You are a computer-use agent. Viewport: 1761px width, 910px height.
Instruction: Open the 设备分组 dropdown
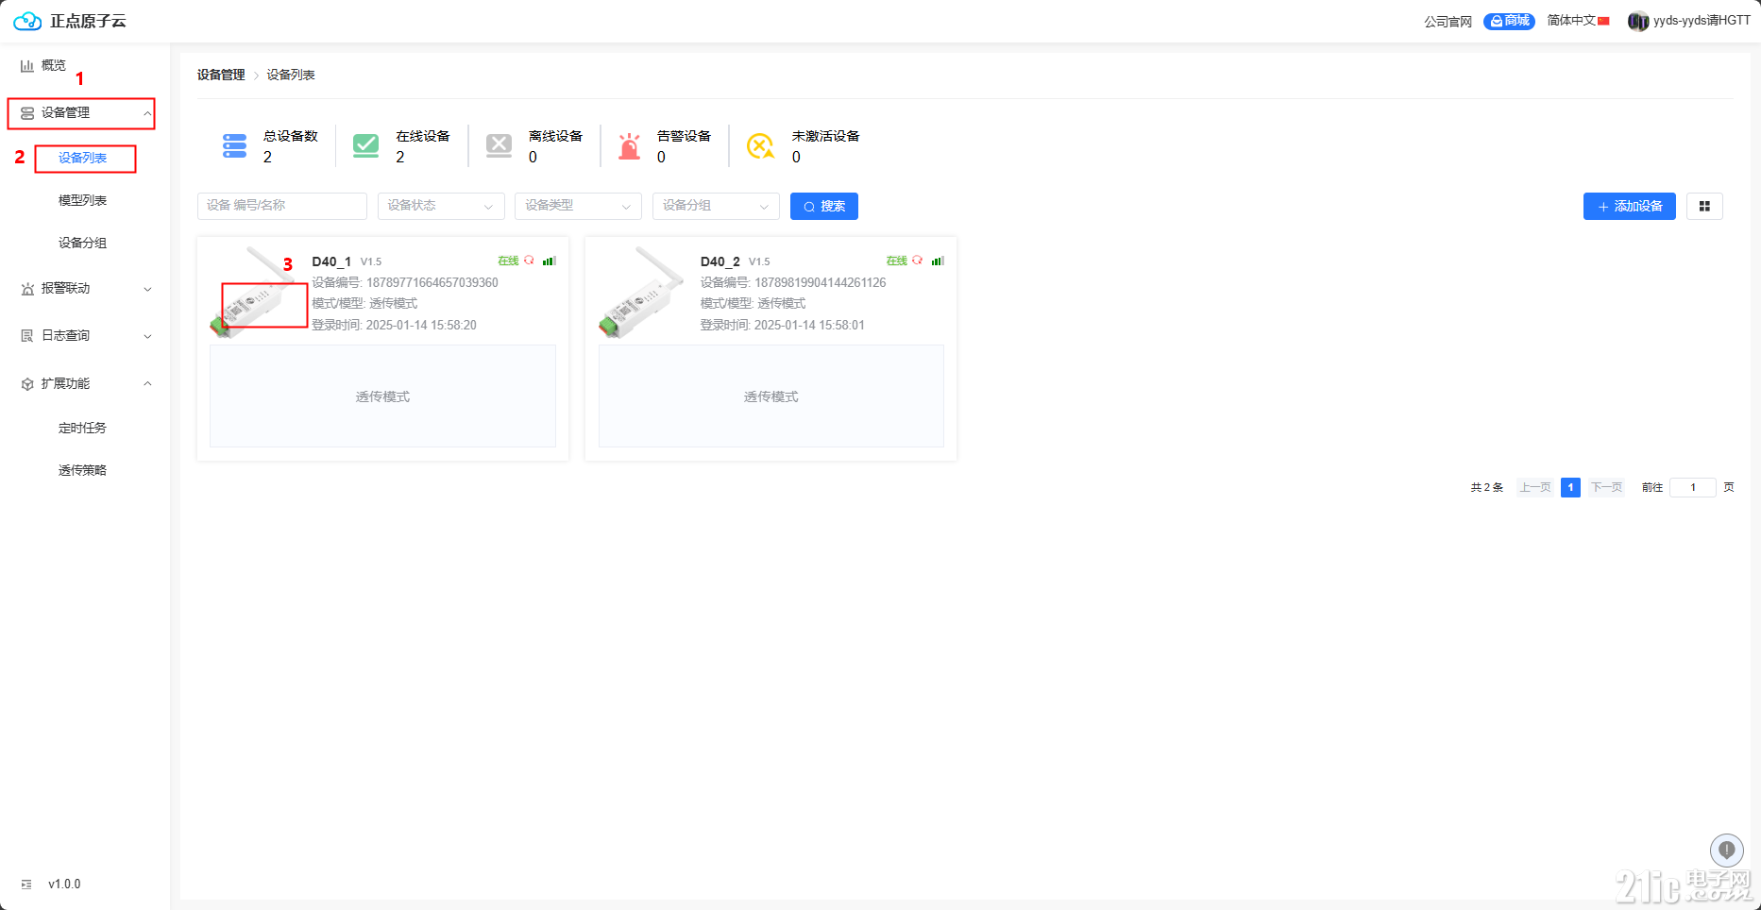coord(716,206)
